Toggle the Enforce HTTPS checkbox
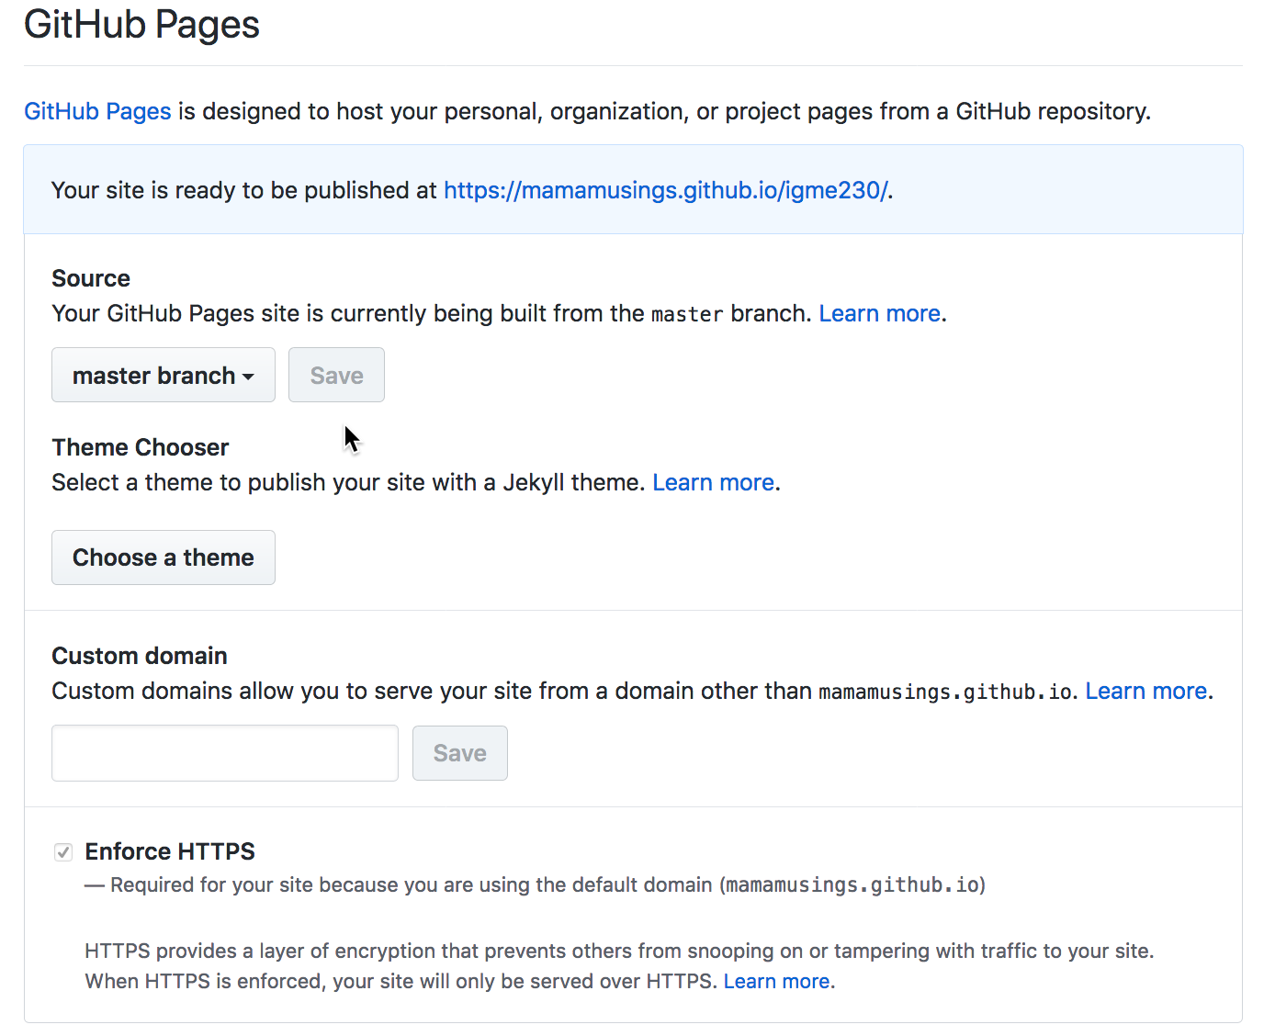Image resolution: width=1275 pixels, height=1036 pixels. point(63,852)
